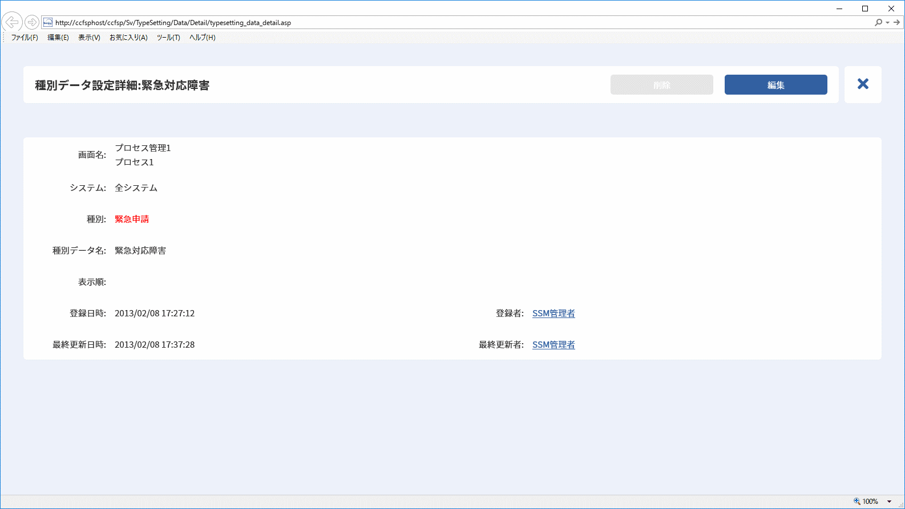Click the browser back arrow icon
Viewport: 905px width, 509px height.
tap(12, 22)
